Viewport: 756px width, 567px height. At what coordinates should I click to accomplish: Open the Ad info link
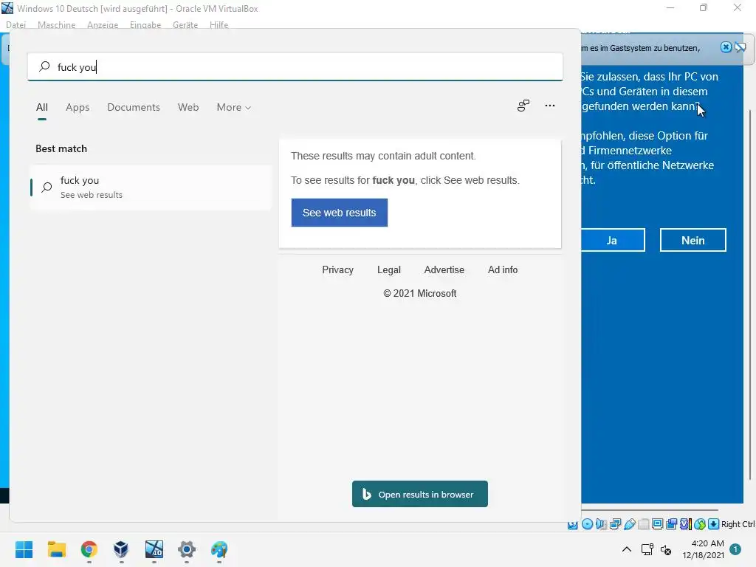point(502,270)
